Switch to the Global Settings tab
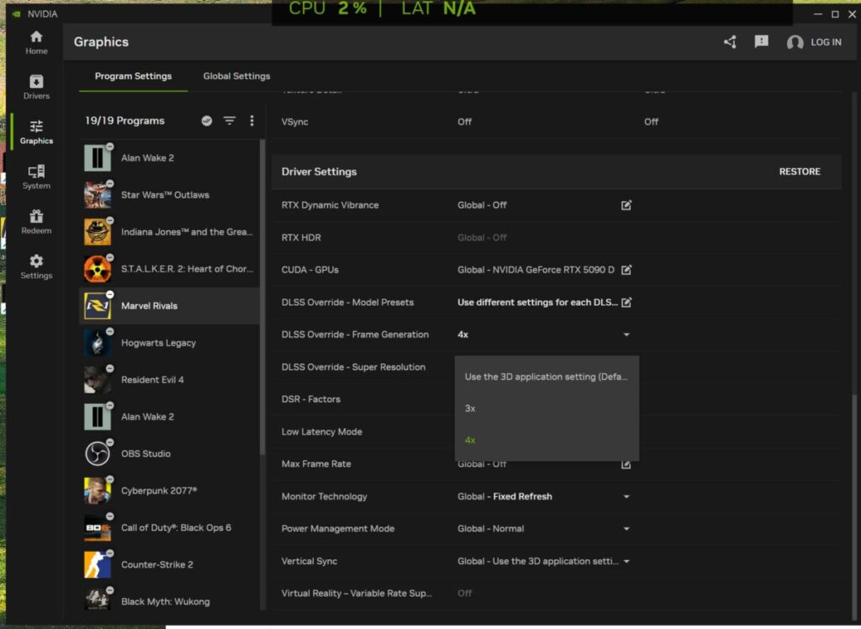 236,76
